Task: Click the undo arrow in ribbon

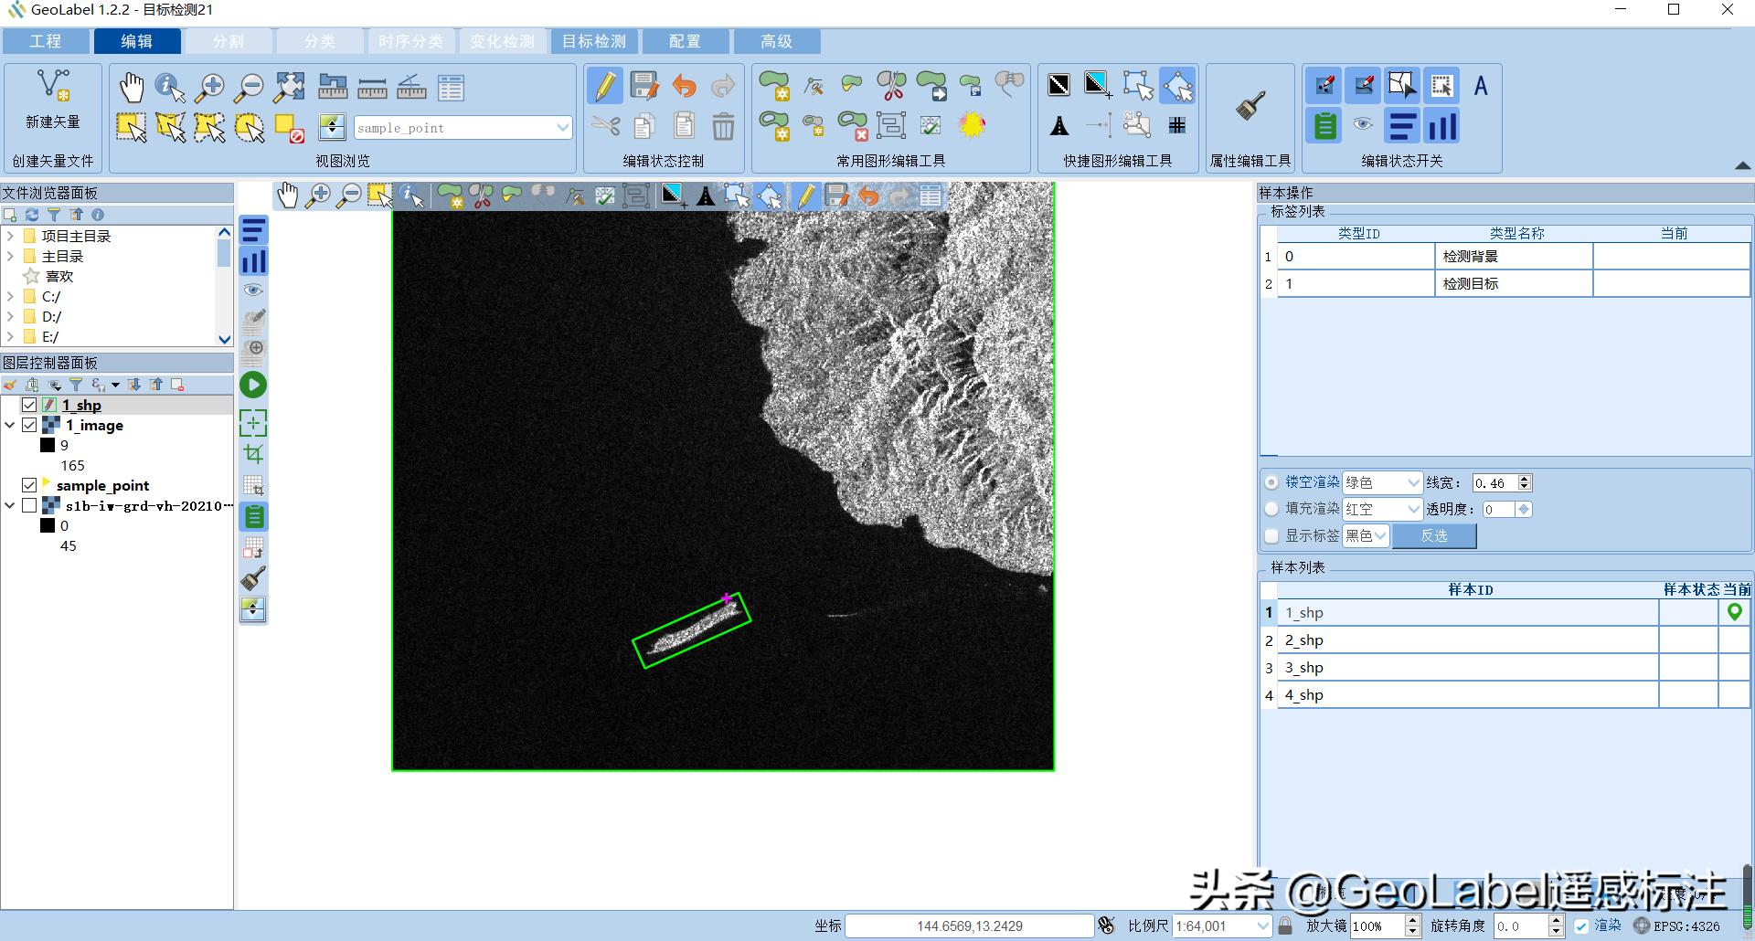Action: (684, 87)
